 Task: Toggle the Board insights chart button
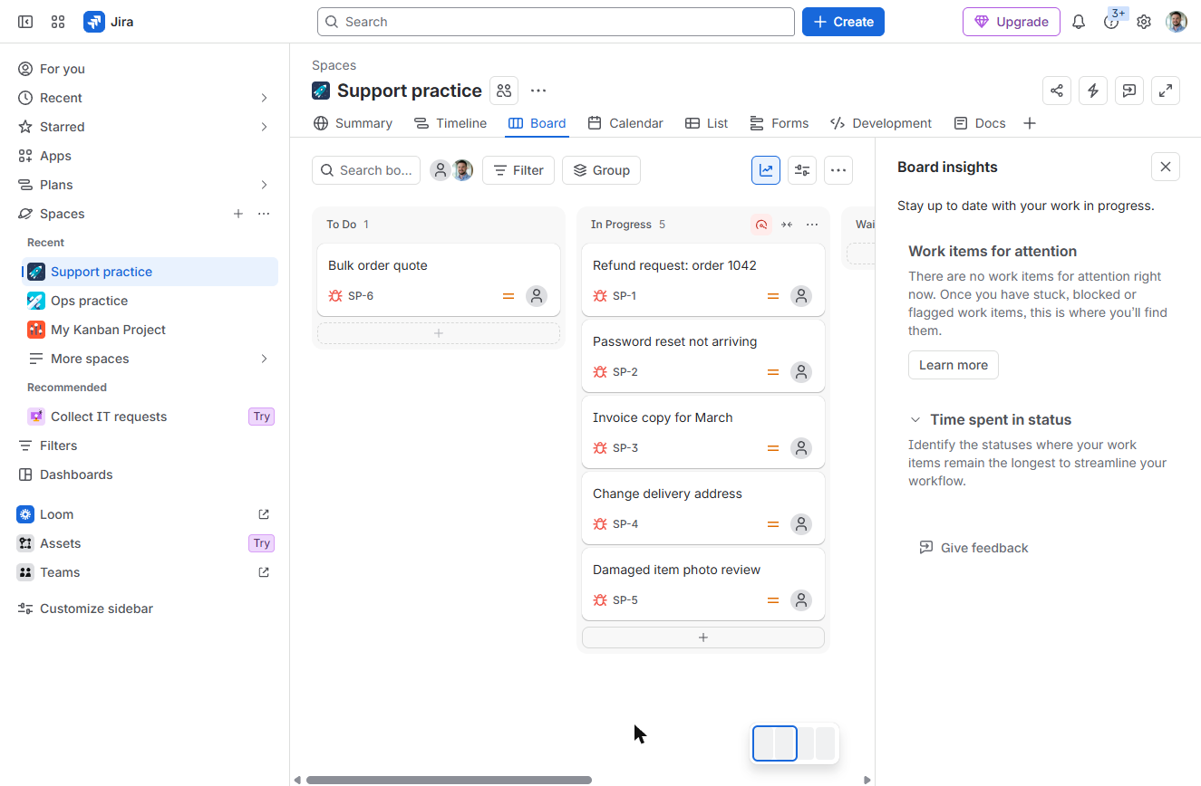pos(766,170)
